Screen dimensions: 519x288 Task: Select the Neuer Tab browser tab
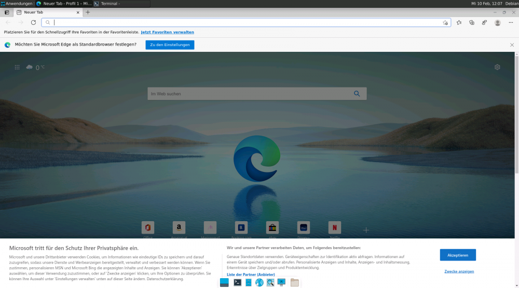click(x=48, y=12)
